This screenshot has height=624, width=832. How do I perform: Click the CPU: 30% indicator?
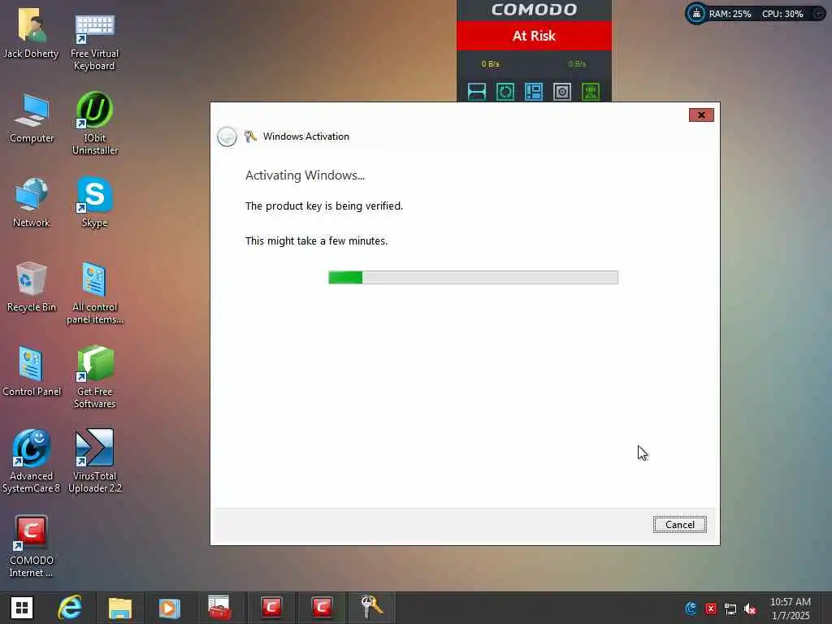[x=782, y=14]
